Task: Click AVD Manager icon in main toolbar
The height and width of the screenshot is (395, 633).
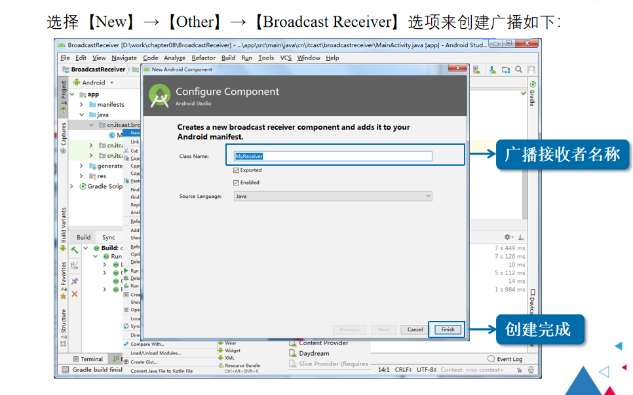Action: 477,70
